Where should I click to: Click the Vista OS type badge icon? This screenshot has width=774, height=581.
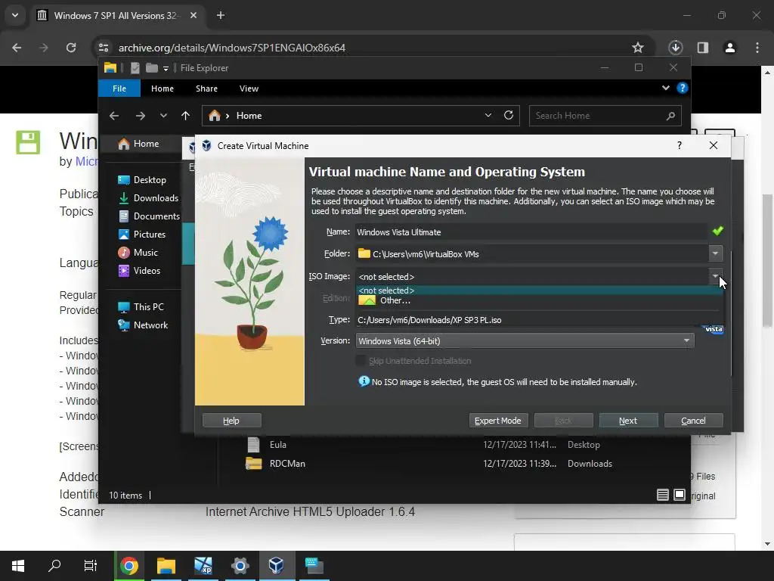(x=713, y=329)
